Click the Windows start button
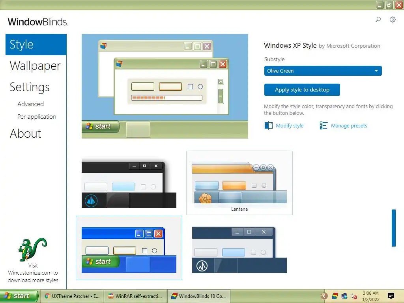Image resolution: width=404 pixels, height=303 pixels. coord(19,296)
